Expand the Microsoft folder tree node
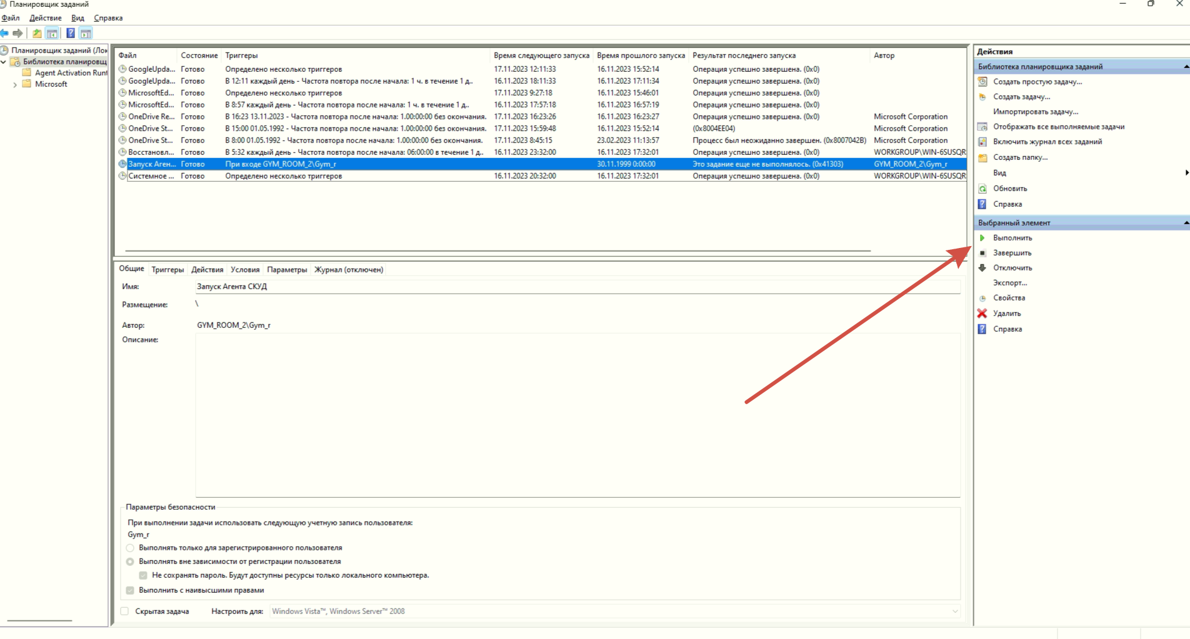 tap(15, 84)
